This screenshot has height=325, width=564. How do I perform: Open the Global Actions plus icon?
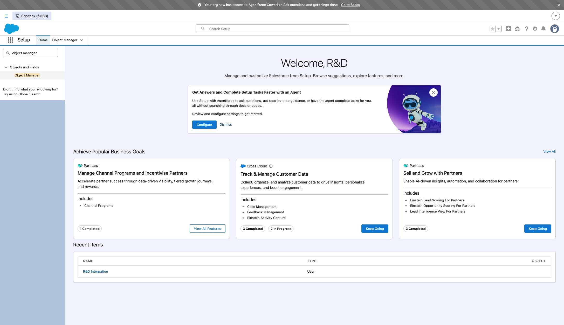click(x=508, y=29)
